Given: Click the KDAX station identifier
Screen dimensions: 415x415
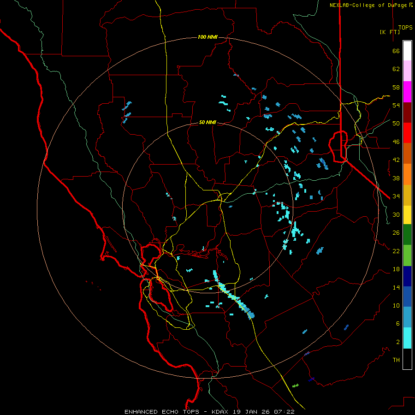Looking at the screenshot, I should [221, 412].
